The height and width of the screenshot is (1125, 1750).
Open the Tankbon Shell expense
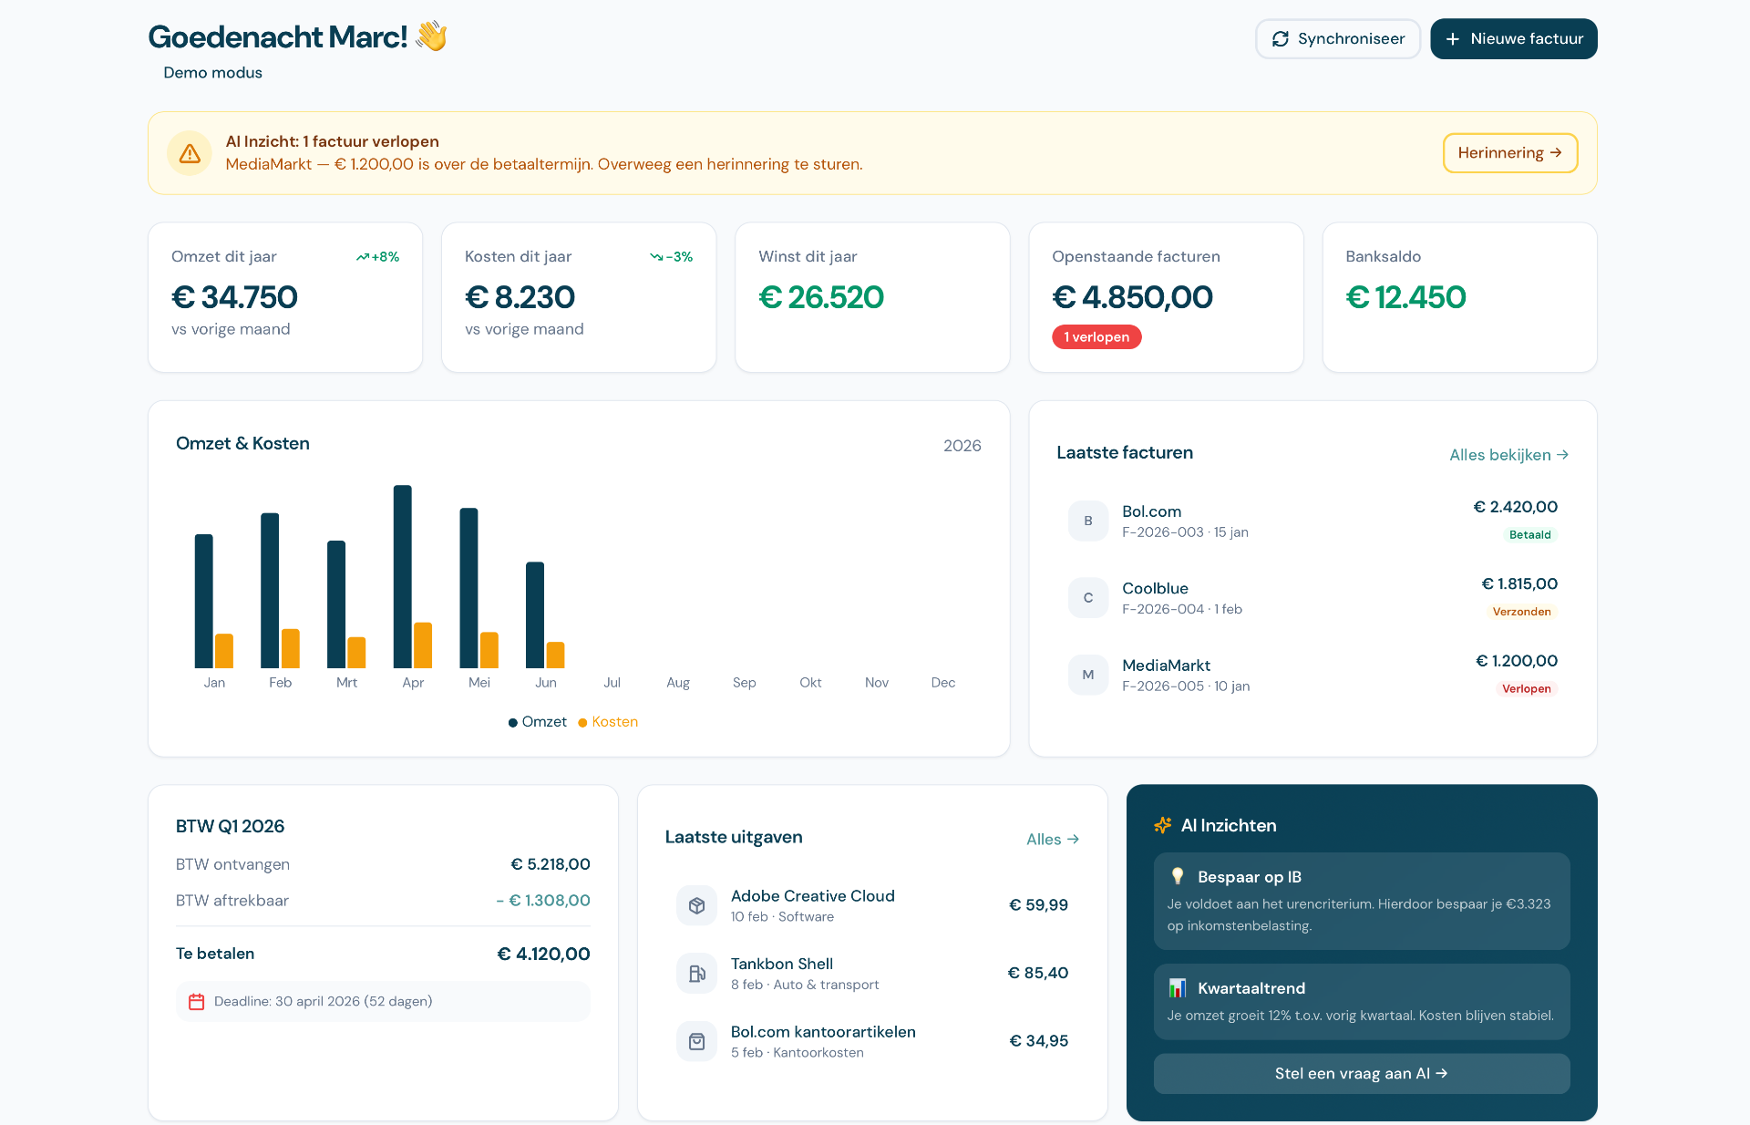872,974
